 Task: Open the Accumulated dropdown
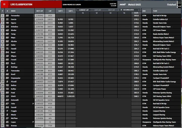130,10
